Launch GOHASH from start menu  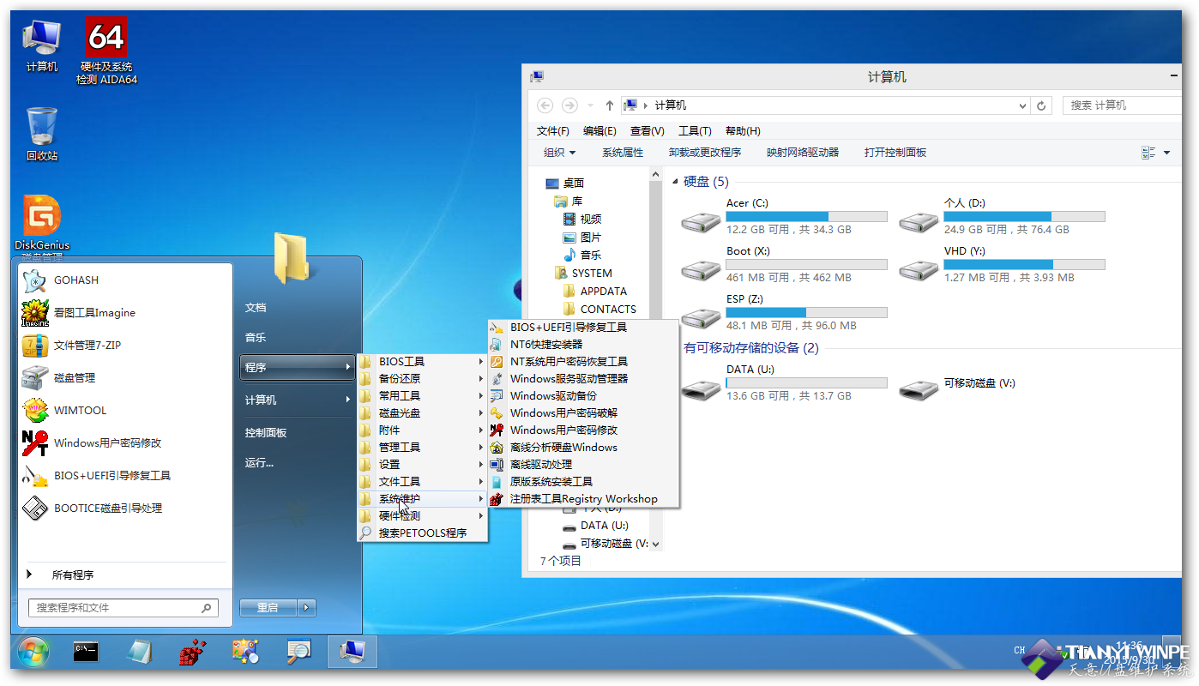point(125,280)
